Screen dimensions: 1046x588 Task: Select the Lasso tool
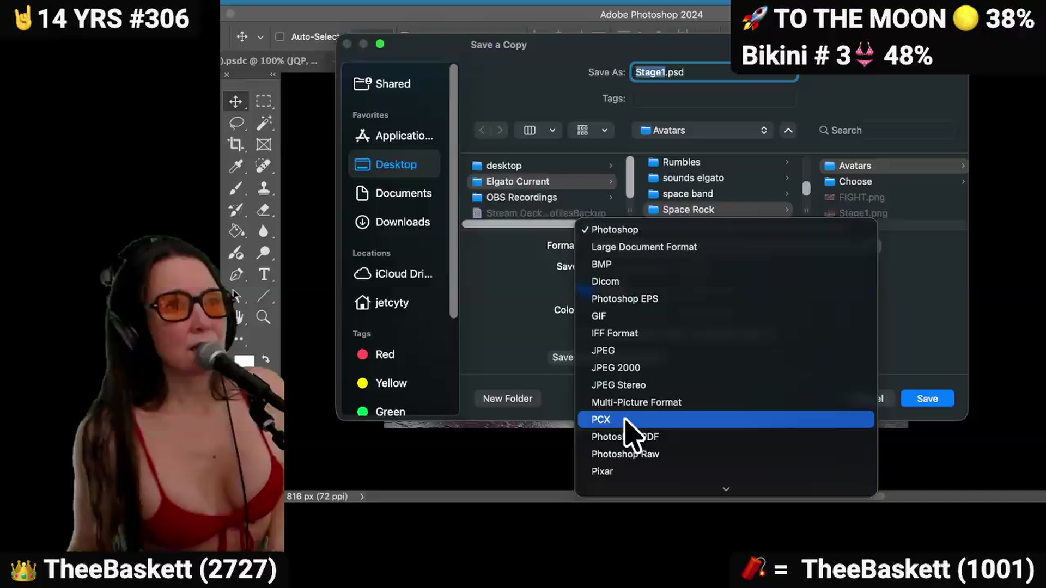point(236,123)
